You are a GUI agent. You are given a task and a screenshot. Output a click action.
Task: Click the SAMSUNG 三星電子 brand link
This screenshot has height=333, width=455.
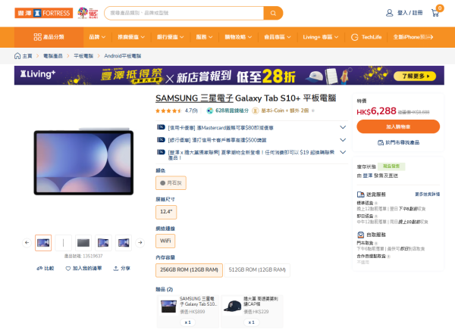tap(194, 98)
